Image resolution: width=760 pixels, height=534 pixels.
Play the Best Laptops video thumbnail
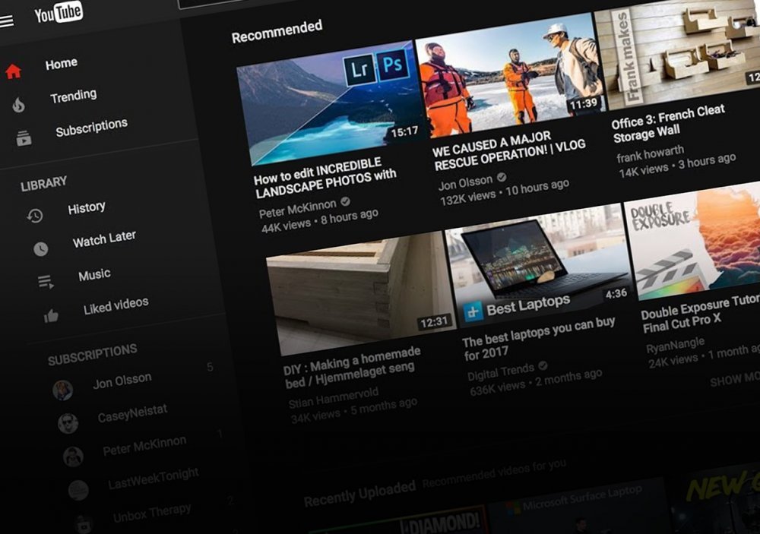coord(540,264)
